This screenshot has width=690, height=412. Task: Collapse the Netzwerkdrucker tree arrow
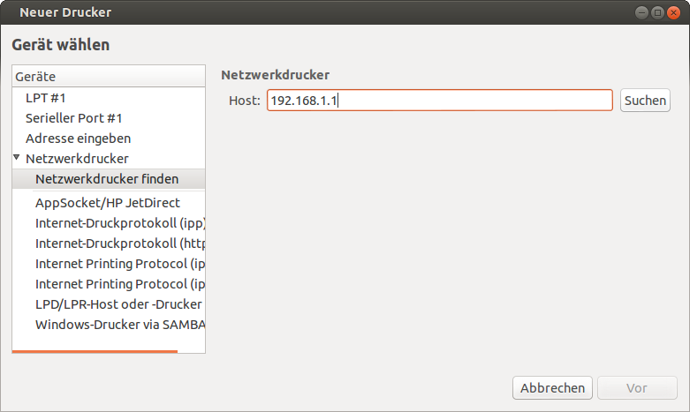17,157
